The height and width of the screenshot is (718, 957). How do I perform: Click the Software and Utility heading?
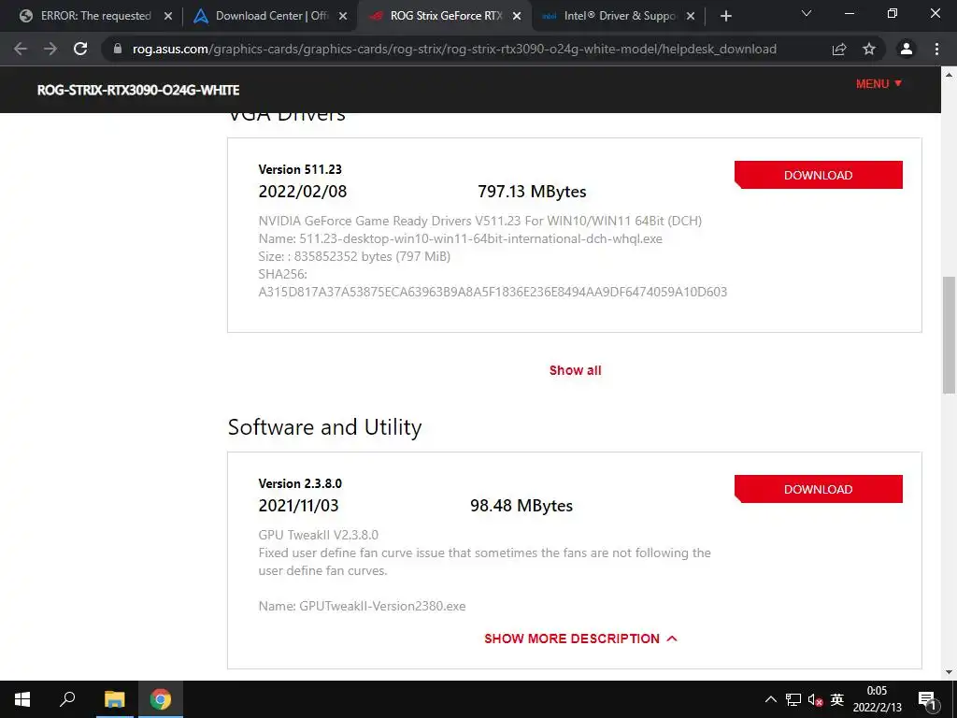coord(324,427)
